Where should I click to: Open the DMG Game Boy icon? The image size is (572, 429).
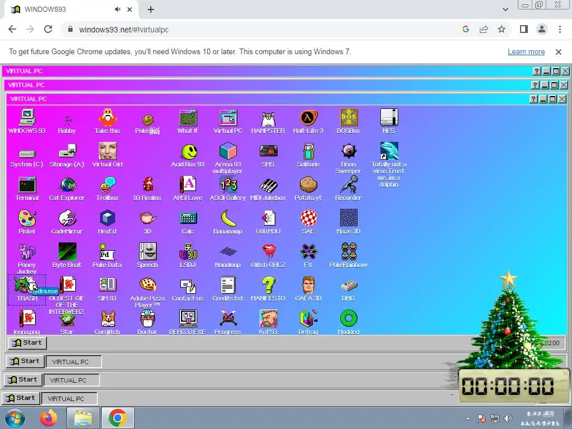(x=349, y=290)
